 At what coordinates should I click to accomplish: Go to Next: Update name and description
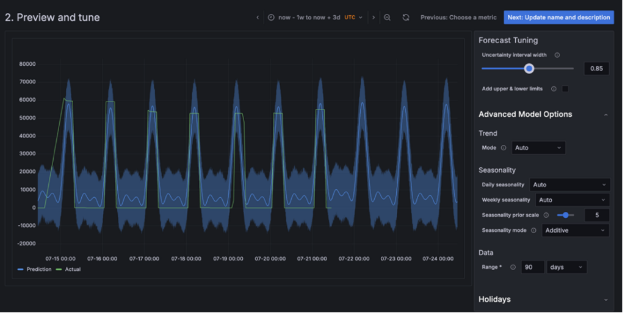click(x=558, y=18)
